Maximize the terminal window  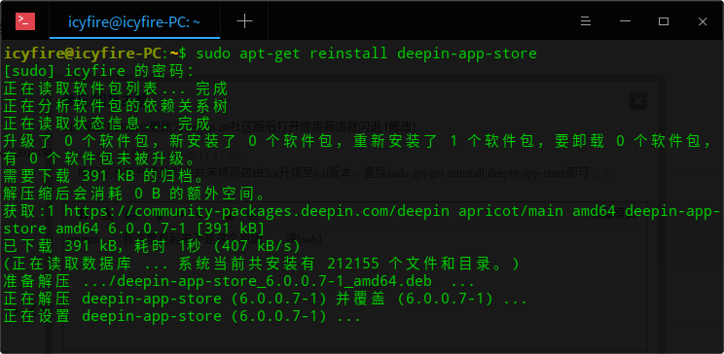tap(664, 21)
